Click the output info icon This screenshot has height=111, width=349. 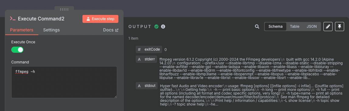pyautogui.click(x=163, y=27)
